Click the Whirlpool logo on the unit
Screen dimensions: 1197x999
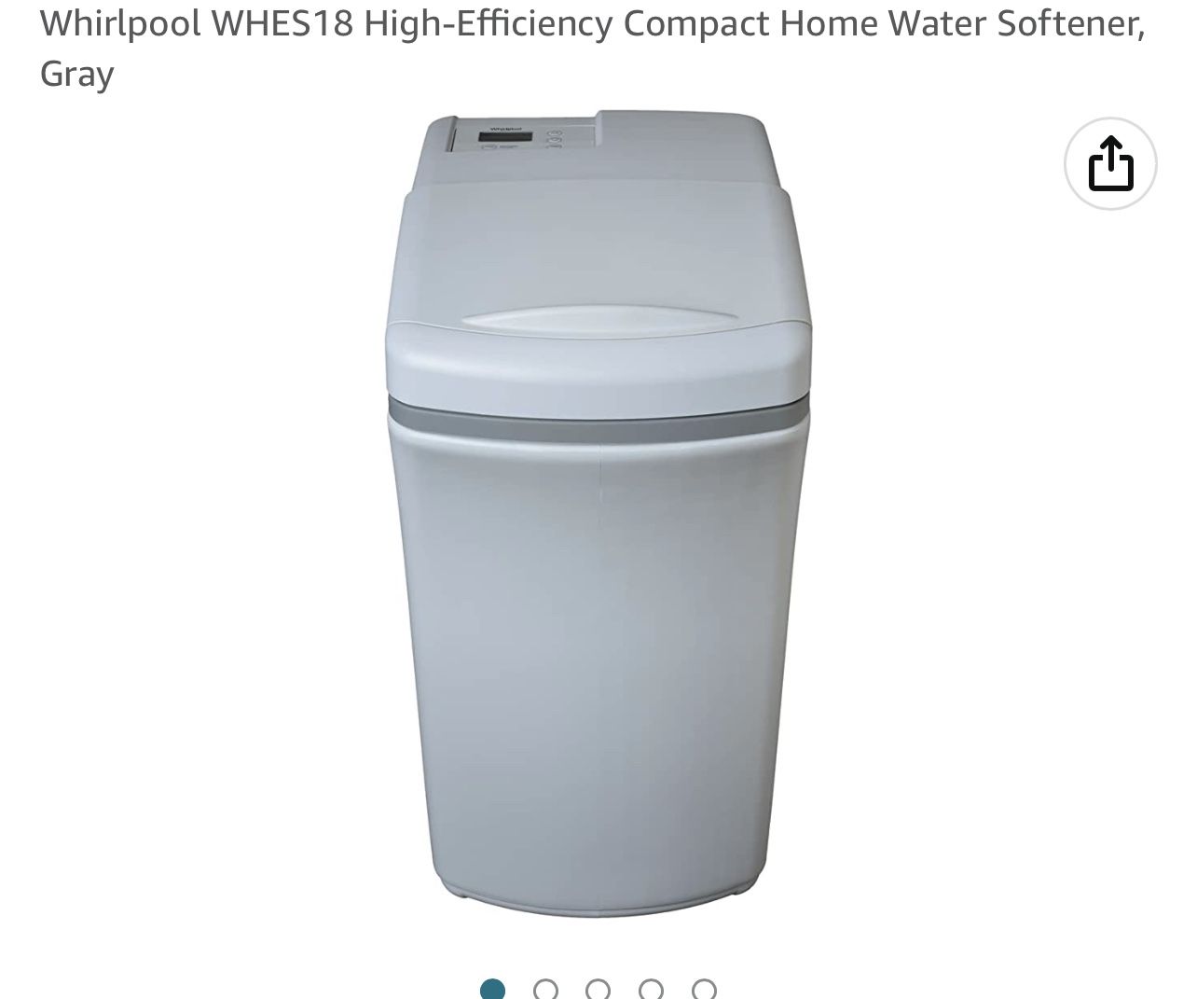coord(504,128)
